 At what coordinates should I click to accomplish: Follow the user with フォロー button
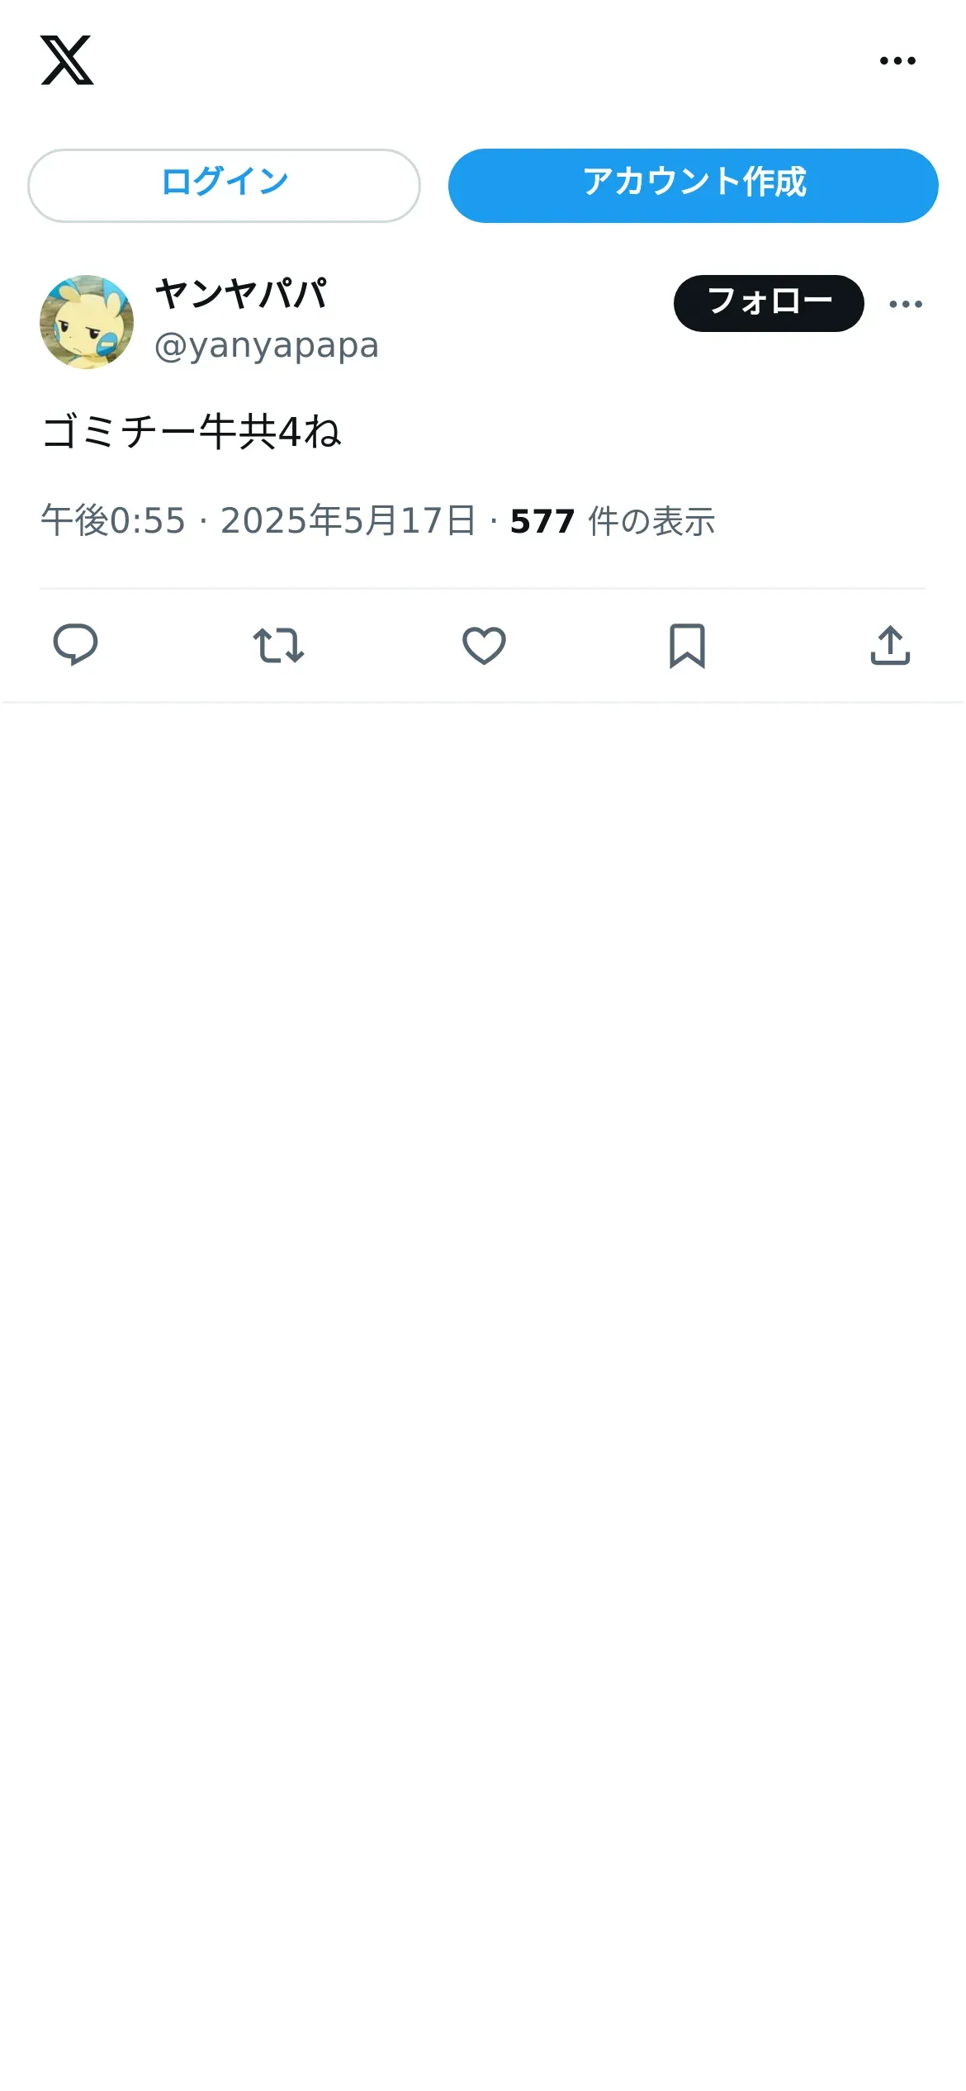coord(769,303)
